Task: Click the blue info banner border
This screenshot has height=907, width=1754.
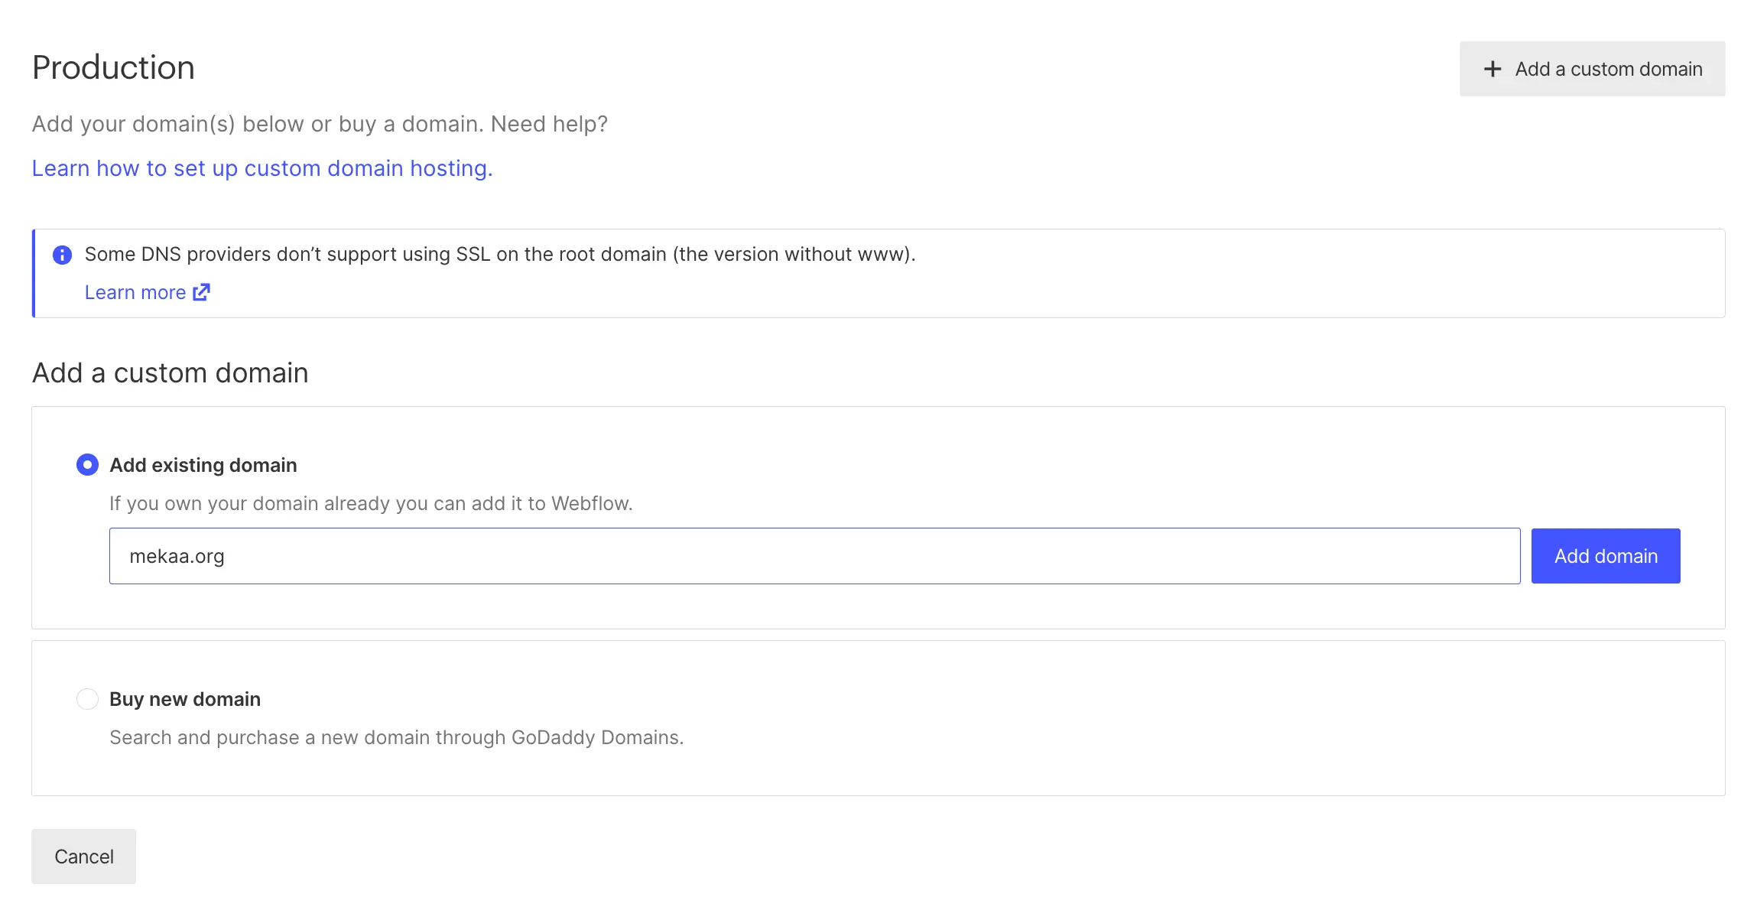Action: (x=33, y=273)
